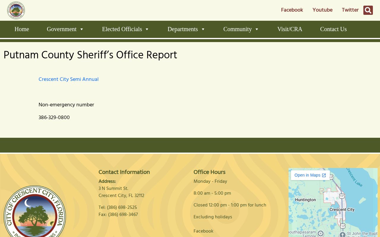Click the Fax: (386) 698-3467 text
This screenshot has width=380, height=237.
118,214
